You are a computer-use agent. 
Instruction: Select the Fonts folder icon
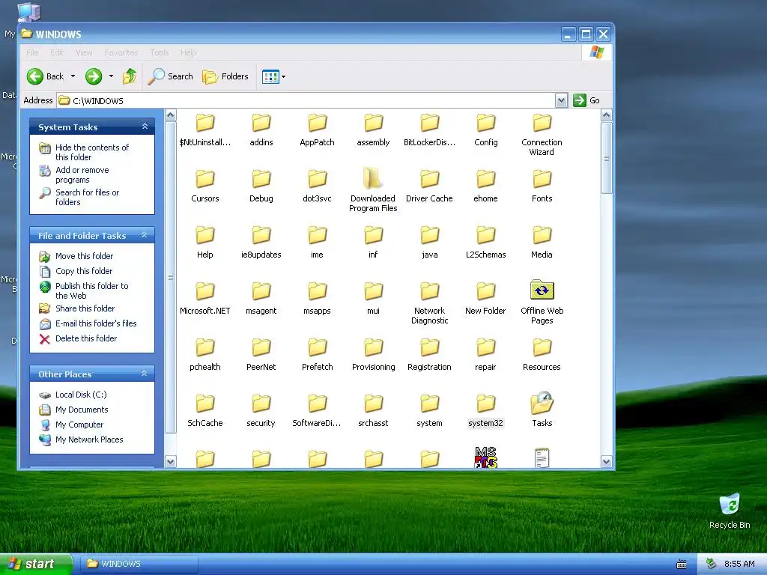point(542,179)
